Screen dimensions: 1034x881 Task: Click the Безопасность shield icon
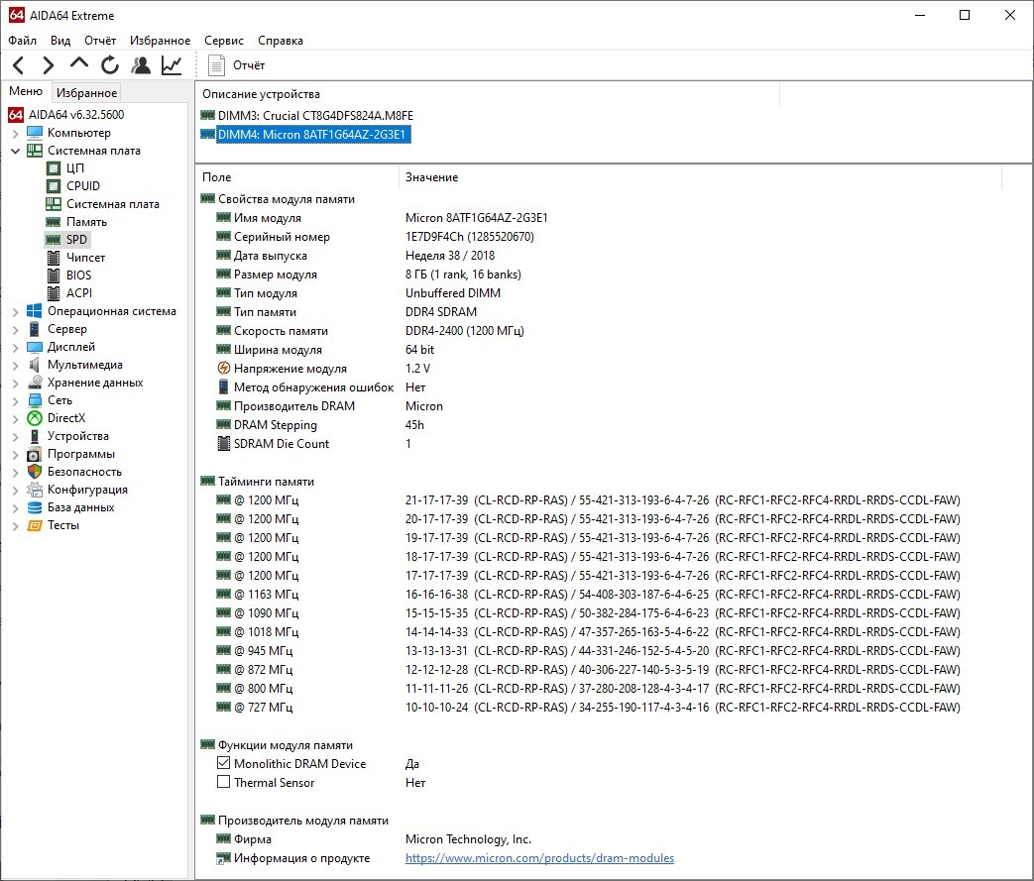click(x=35, y=472)
